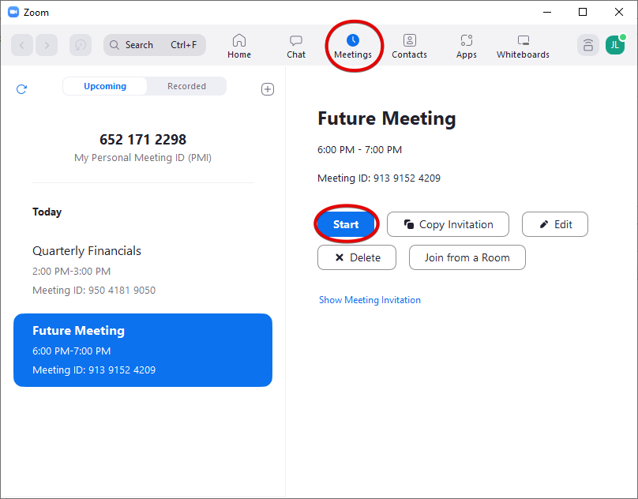Click the JL profile avatar

(x=614, y=45)
